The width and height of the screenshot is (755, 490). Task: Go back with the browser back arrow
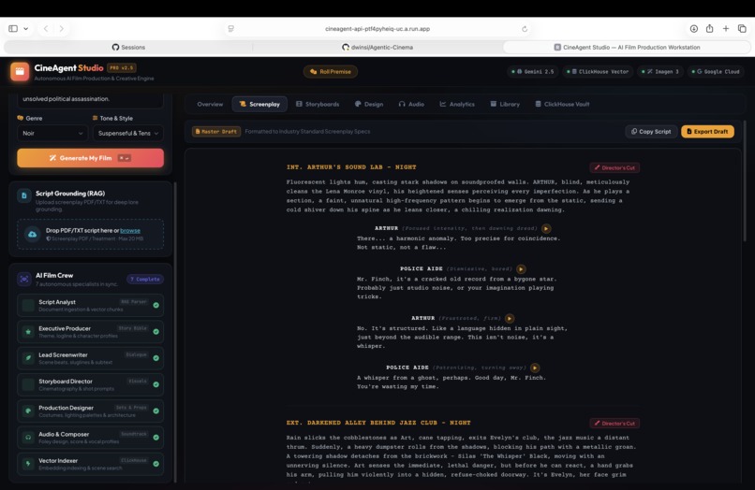46,29
